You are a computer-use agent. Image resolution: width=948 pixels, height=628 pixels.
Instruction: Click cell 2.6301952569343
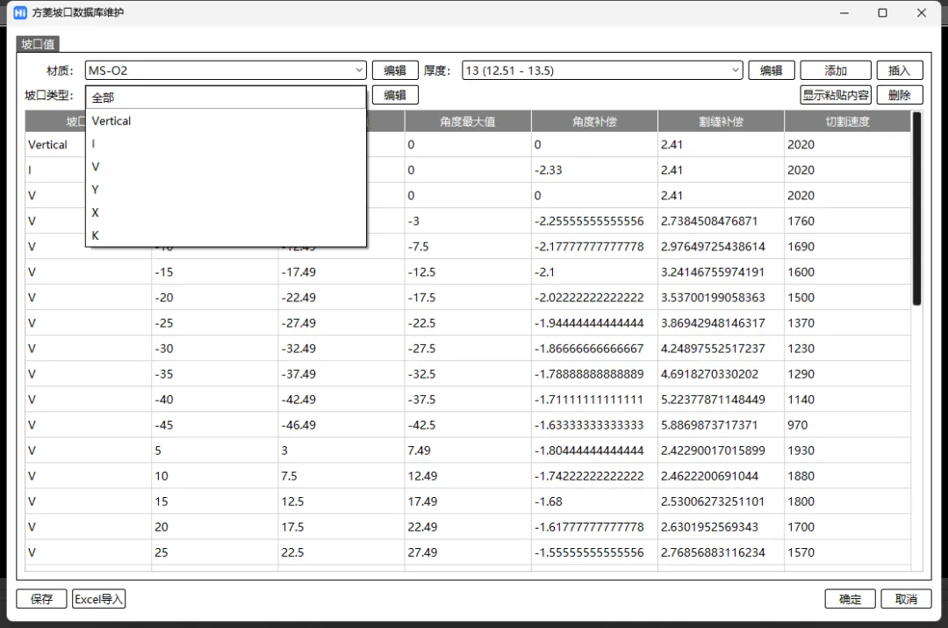[x=721, y=526]
